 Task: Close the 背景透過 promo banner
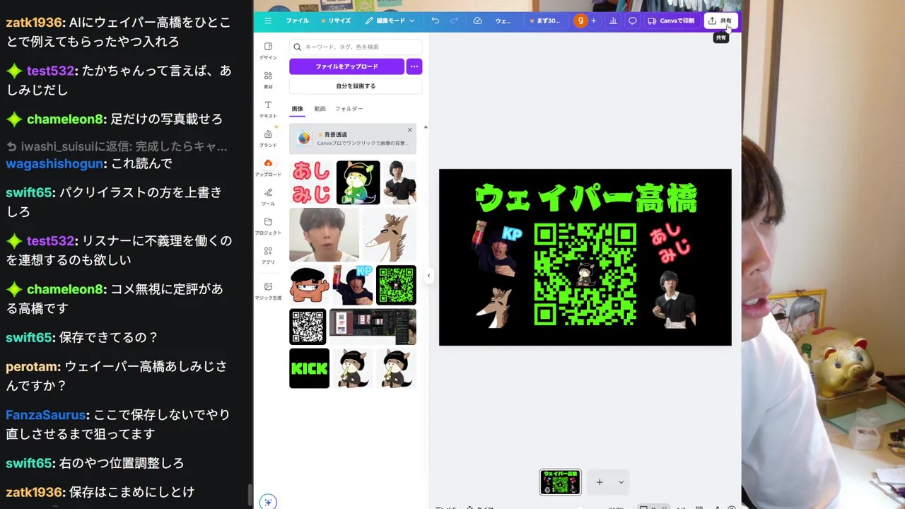409,130
